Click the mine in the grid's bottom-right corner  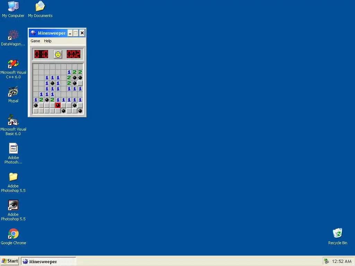point(80,111)
